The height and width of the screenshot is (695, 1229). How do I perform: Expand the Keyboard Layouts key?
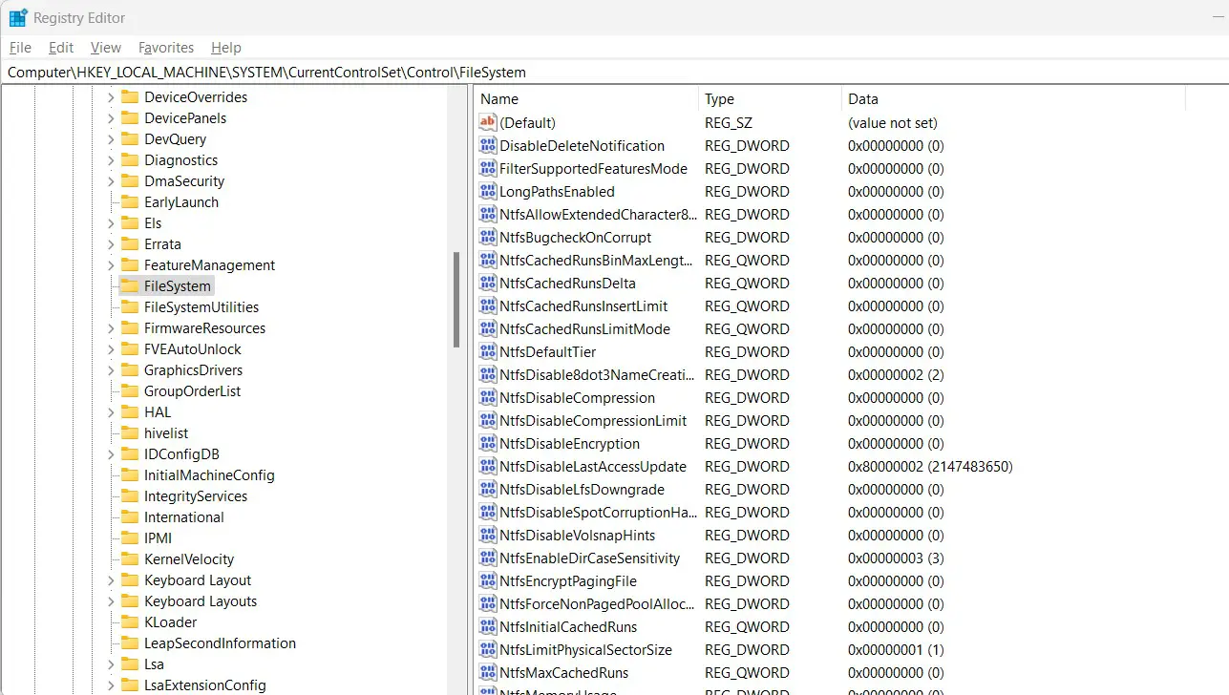point(110,601)
